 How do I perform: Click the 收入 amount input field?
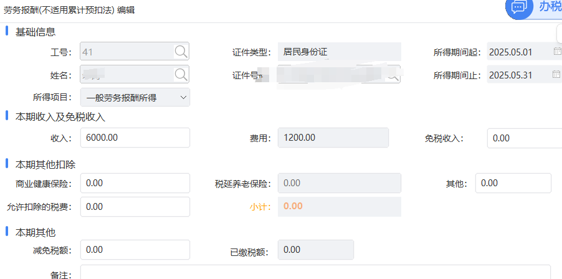(x=135, y=138)
